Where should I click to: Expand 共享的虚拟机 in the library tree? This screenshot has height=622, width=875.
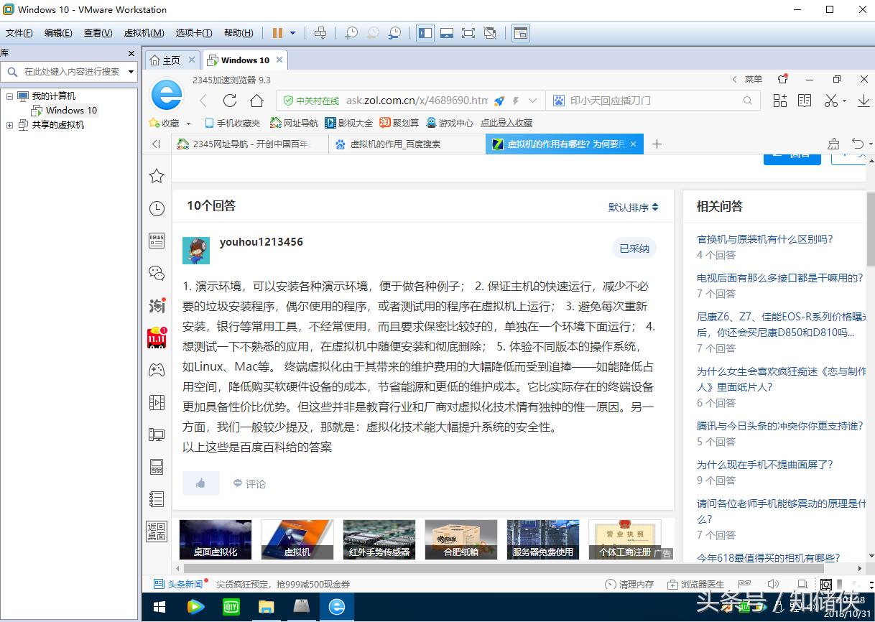(x=11, y=124)
